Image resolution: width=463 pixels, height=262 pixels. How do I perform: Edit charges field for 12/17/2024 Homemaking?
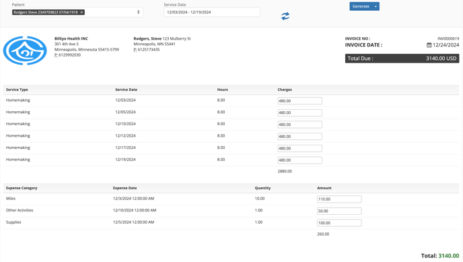pos(299,148)
